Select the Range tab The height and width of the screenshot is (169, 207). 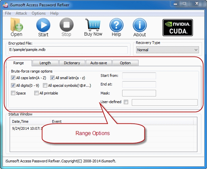19,63
